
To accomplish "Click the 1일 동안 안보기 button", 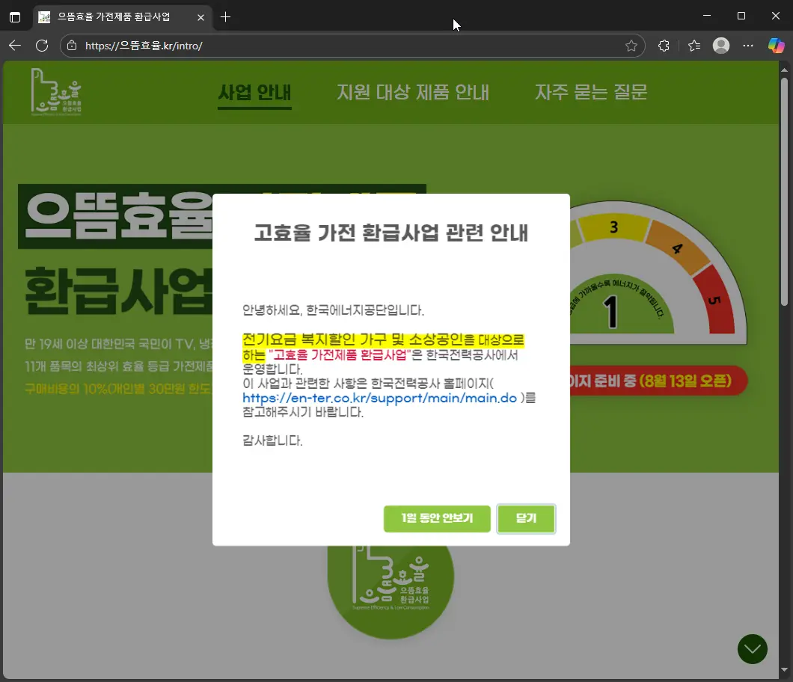I will (x=437, y=518).
